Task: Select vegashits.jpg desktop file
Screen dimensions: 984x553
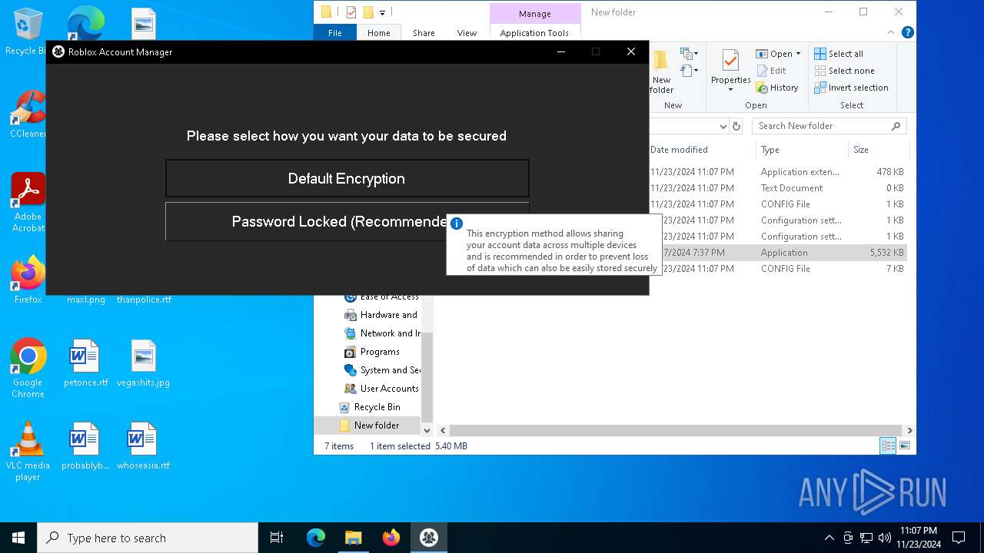Action: point(143,363)
